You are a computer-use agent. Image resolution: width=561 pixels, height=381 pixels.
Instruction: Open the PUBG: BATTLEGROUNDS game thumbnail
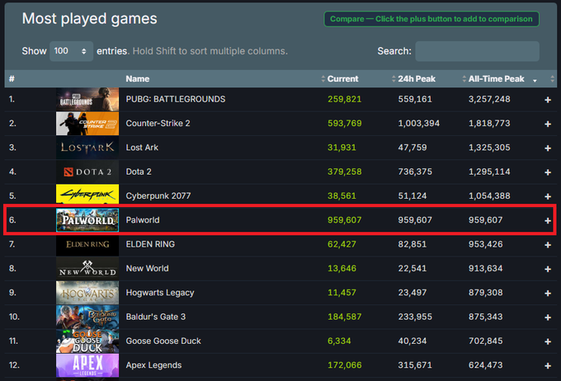(87, 100)
